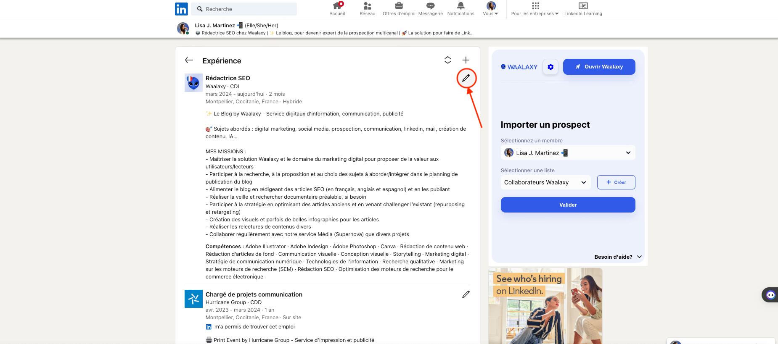Click the LinkedIn logo icon
The height and width of the screenshot is (344, 778).
pos(181,9)
